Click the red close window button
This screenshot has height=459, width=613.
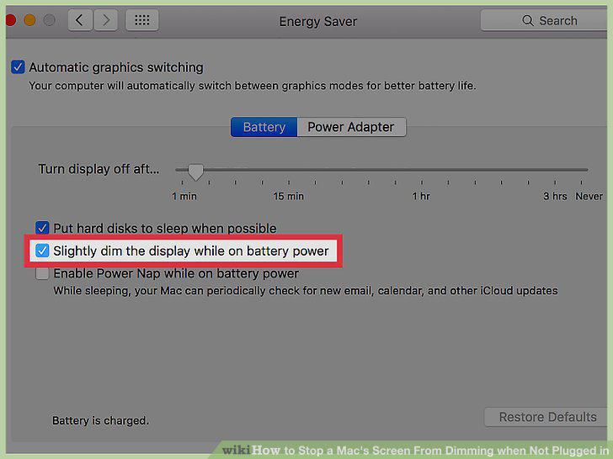10,20
